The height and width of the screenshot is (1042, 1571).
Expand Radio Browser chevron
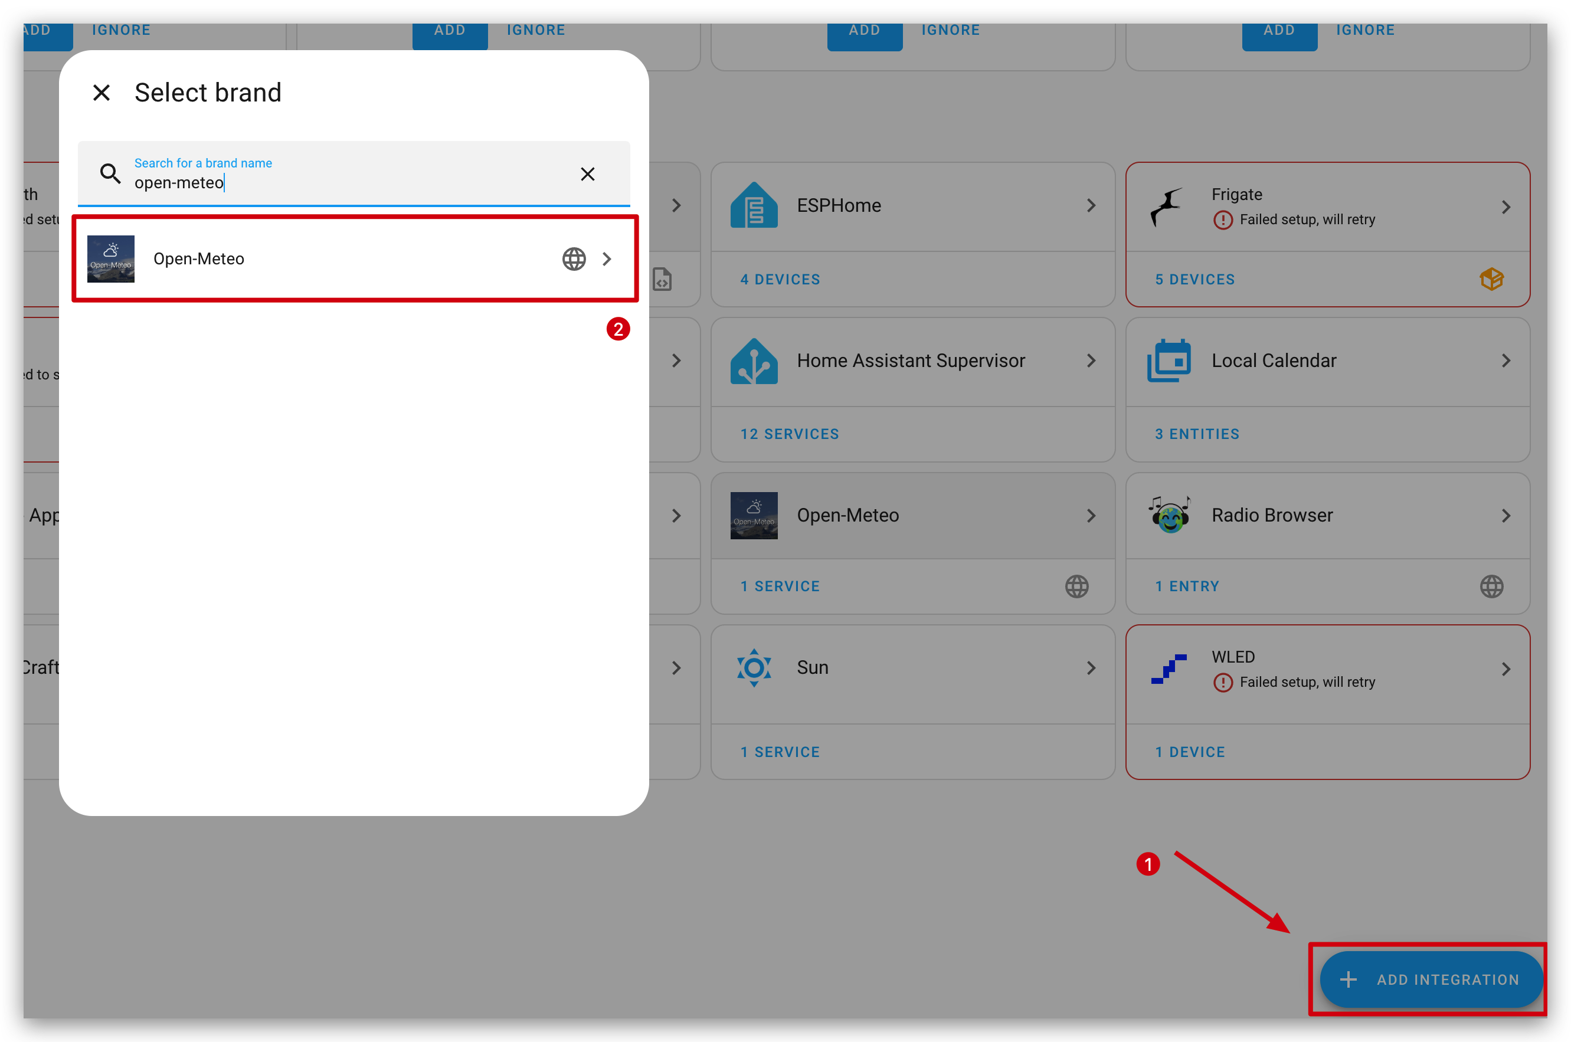coord(1505,516)
